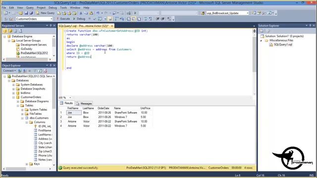Expand the bidlimo database node
Image resolution: width=317 pixels, height=178 pixels.
click(13, 93)
